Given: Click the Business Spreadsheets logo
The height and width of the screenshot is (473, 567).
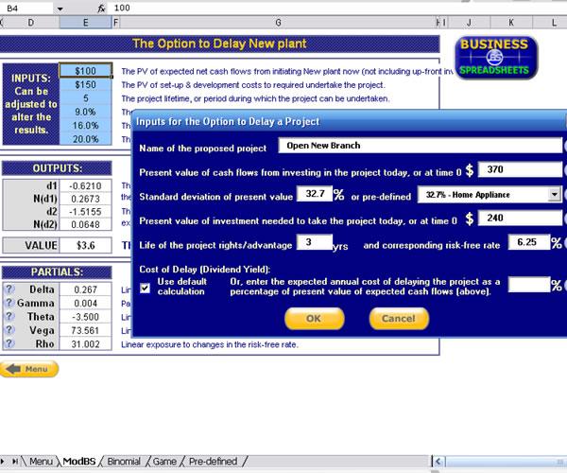Looking at the screenshot, I should coord(496,57).
